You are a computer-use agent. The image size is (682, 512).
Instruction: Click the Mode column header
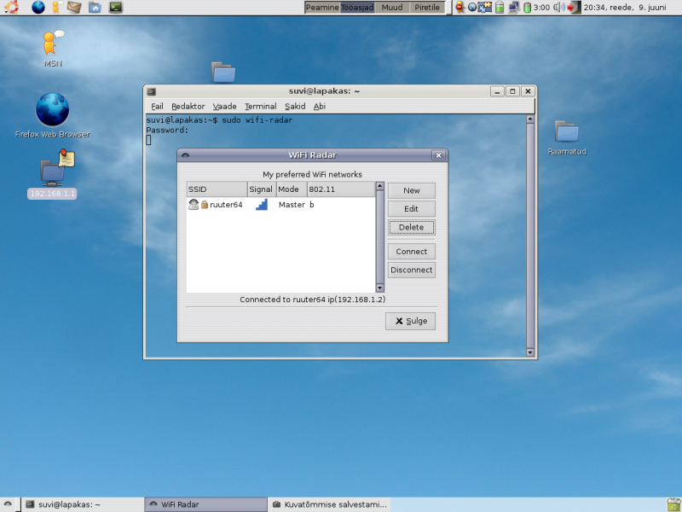tap(292, 189)
